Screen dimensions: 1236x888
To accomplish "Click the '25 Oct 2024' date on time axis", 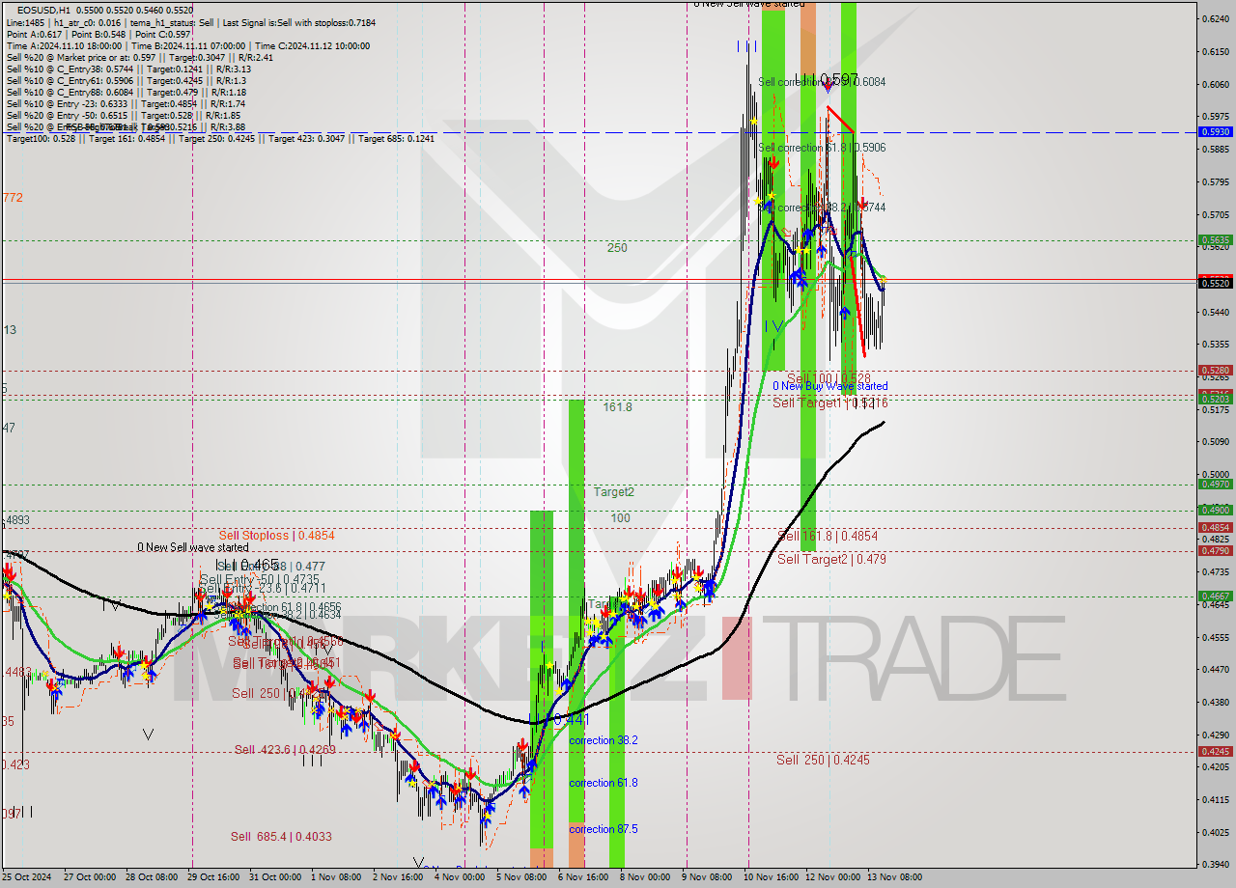I will pyautogui.click(x=25, y=877).
